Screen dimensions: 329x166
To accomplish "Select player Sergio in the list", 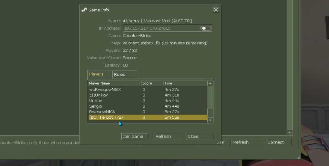I will coord(147,106).
